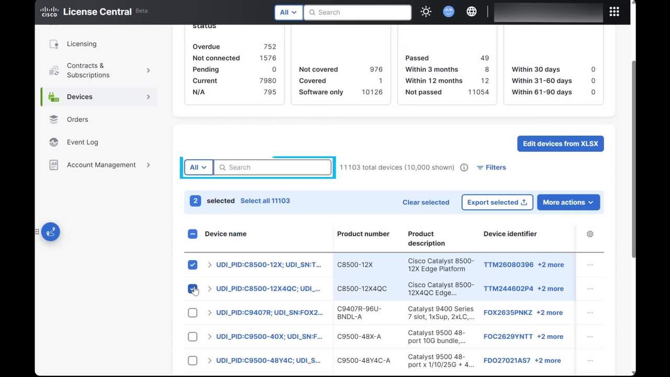Open device identifier FOX2635PNKZ link

(x=508, y=313)
